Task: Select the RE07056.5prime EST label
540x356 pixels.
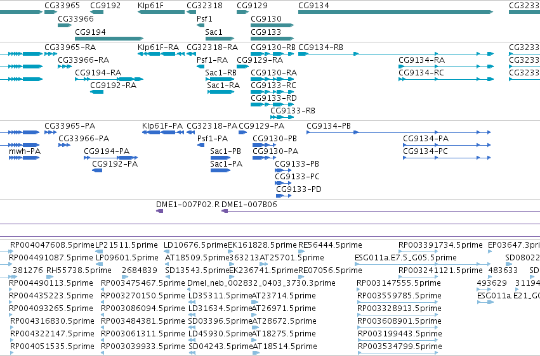Action: [x=330, y=270]
